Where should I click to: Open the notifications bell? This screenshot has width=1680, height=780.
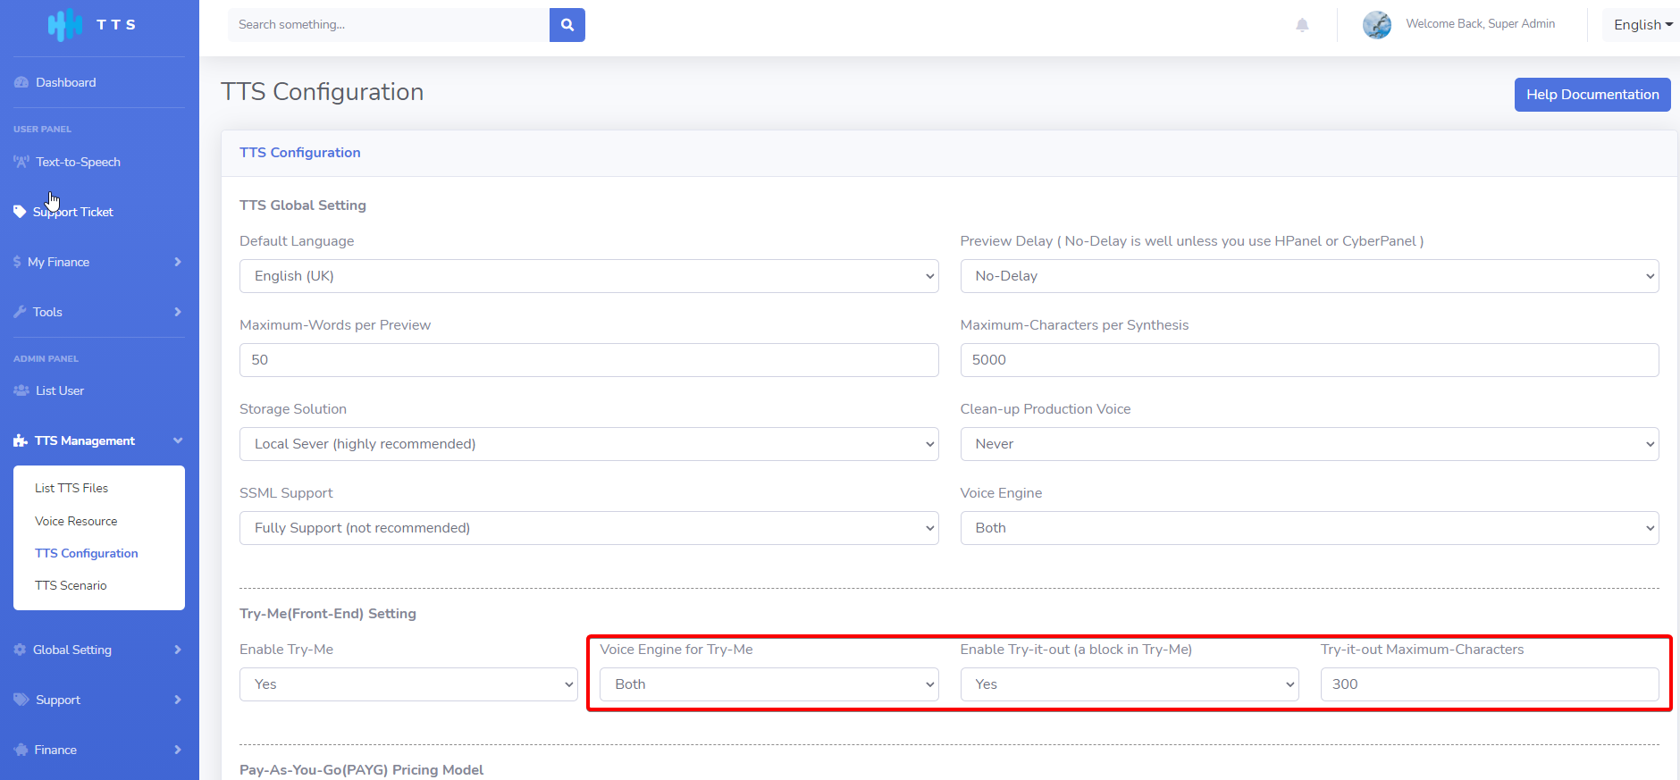[1302, 25]
